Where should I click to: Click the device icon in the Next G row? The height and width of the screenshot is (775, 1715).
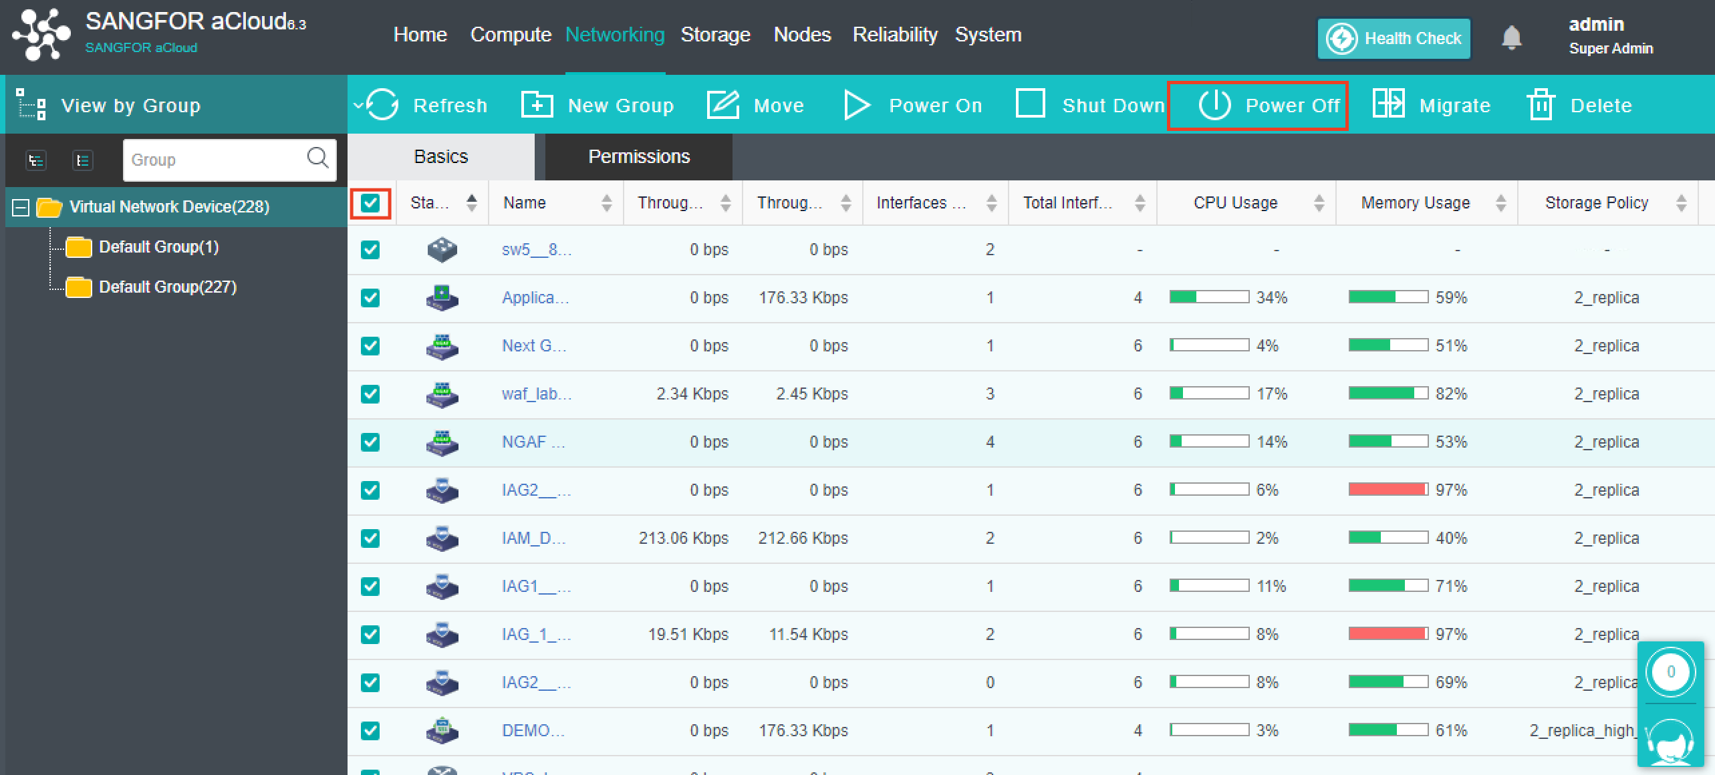(442, 346)
